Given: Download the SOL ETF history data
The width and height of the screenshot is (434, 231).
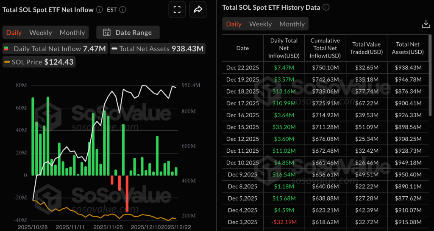Looking at the screenshot, I should pyautogui.click(x=426, y=24).
